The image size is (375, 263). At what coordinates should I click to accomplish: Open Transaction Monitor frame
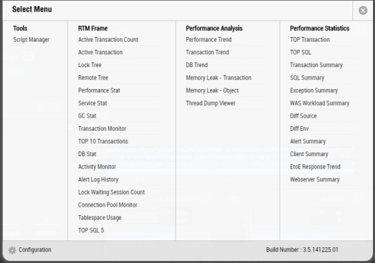102,129
